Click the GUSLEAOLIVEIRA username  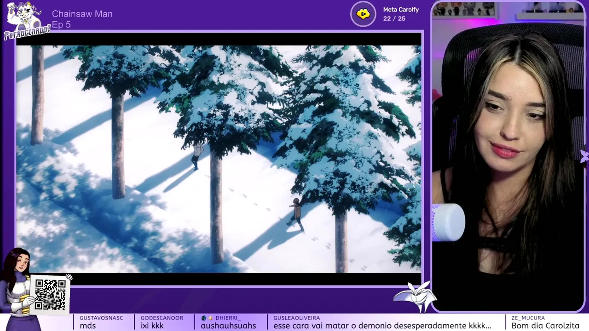tap(296, 318)
